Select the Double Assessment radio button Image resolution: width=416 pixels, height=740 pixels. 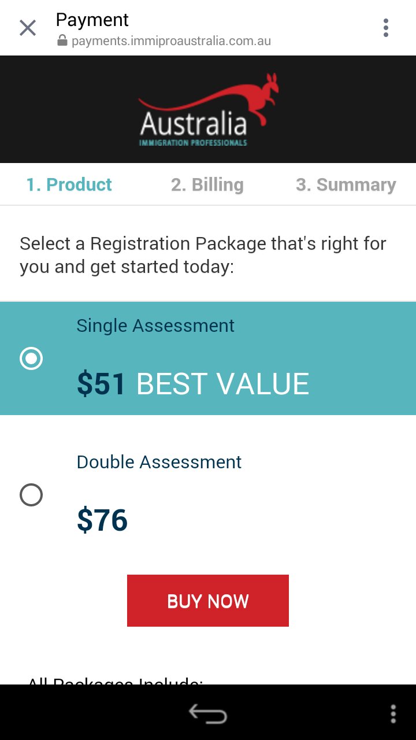click(x=31, y=495)
